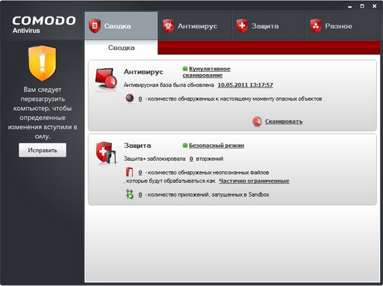Open the Частично ограниченные link
This screenshot has height=286, width=383.
[254, 181]
